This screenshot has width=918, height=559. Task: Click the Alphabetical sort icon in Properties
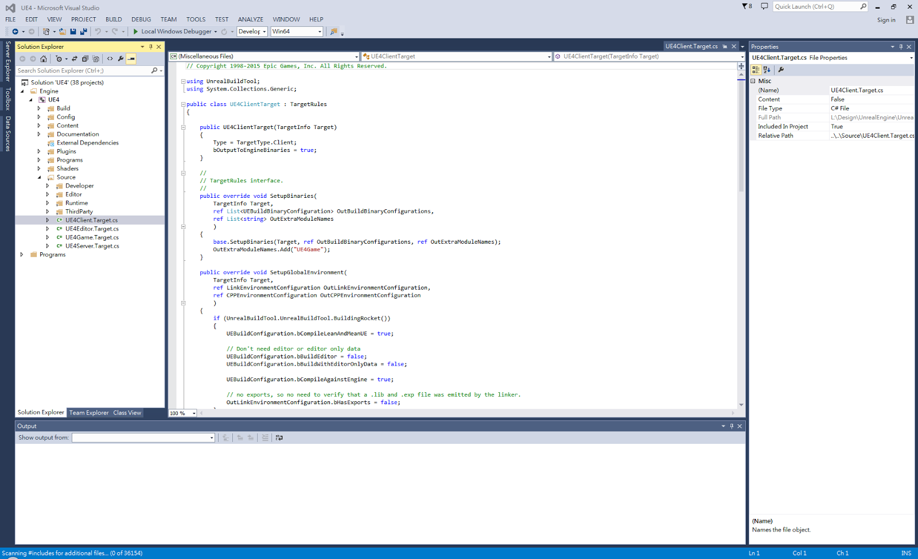[767, 69]
